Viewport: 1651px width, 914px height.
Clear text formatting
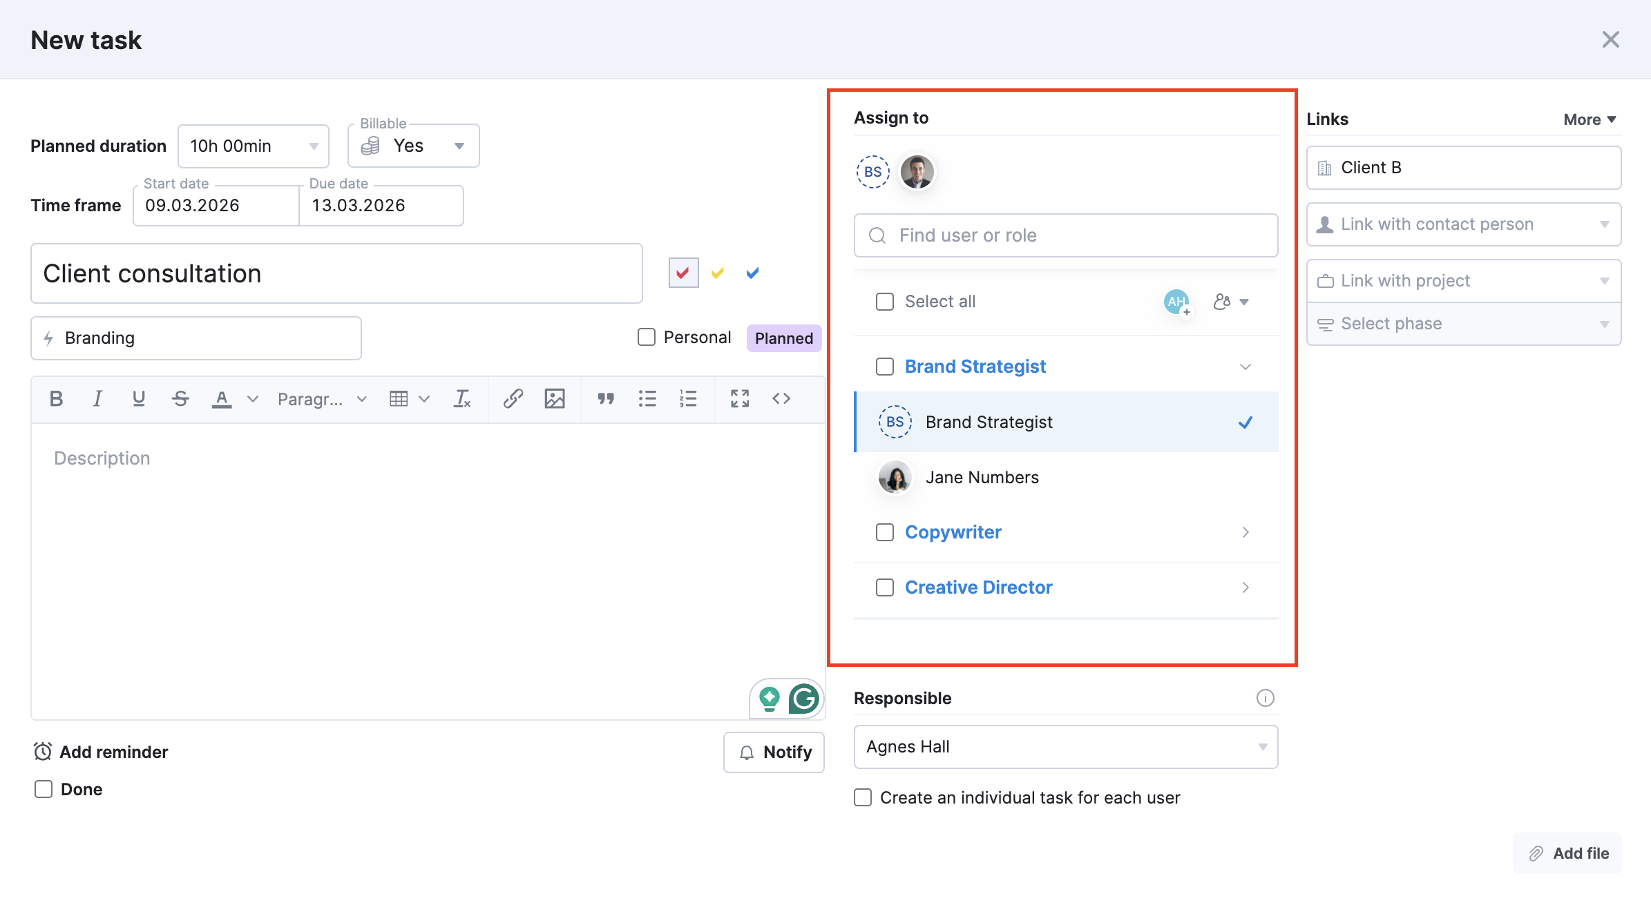click(461, 398)
